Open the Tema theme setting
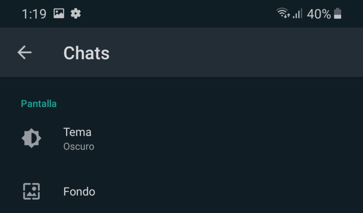363x213 pixels. 181,139
